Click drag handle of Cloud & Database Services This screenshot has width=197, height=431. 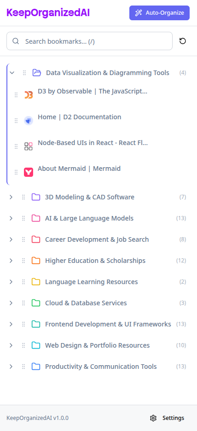point(23,303)
